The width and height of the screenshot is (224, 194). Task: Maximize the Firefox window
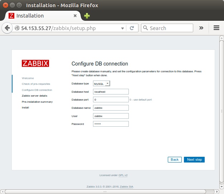(x=19, y=5)
